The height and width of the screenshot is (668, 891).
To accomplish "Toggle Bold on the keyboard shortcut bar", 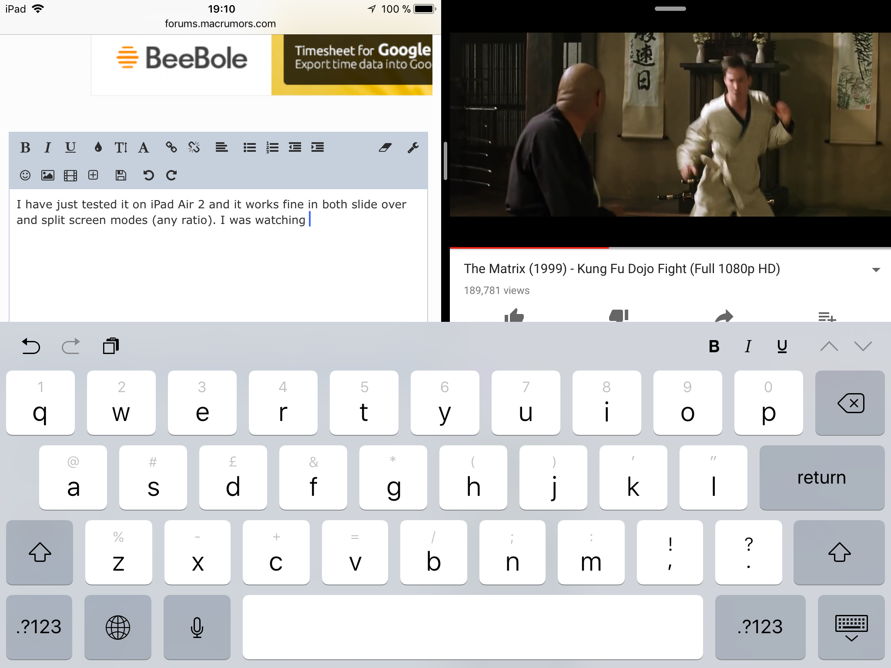I will [714, 347].
